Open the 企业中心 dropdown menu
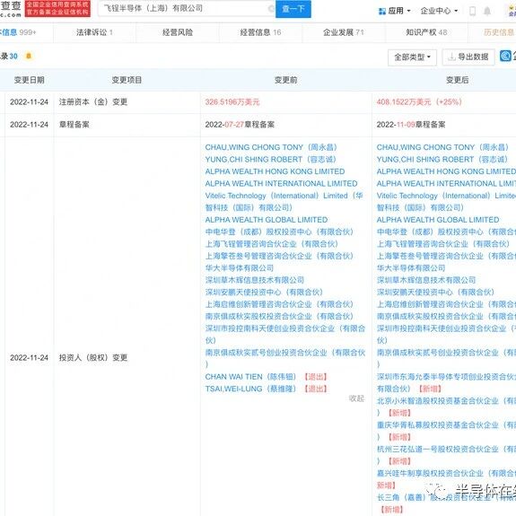The width and height of the screenshot is (516, 516). (439, 11)
